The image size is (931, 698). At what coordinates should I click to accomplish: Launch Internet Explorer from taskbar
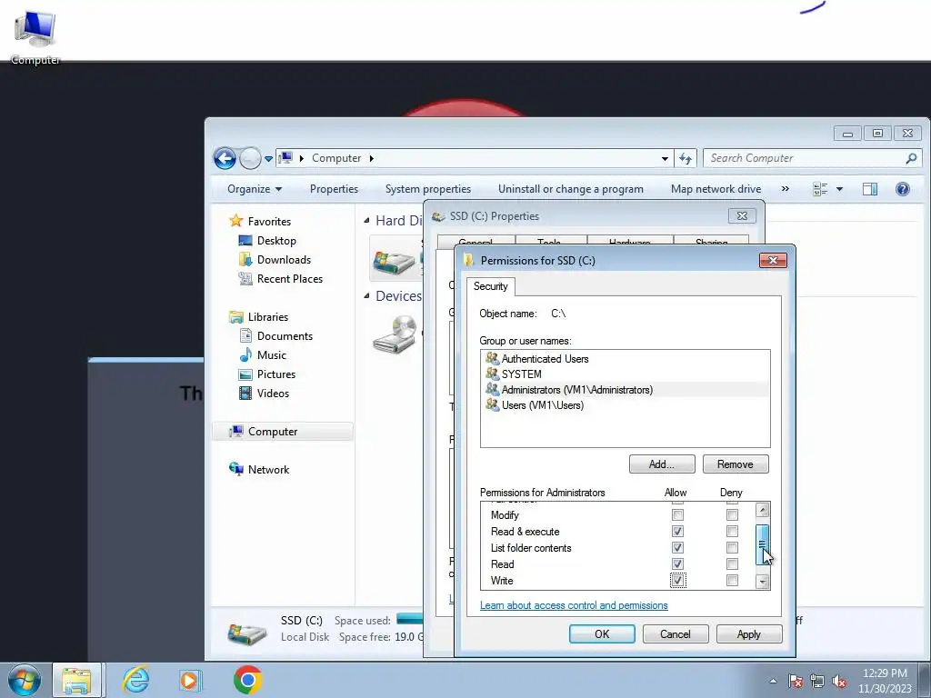click(135, 680)
